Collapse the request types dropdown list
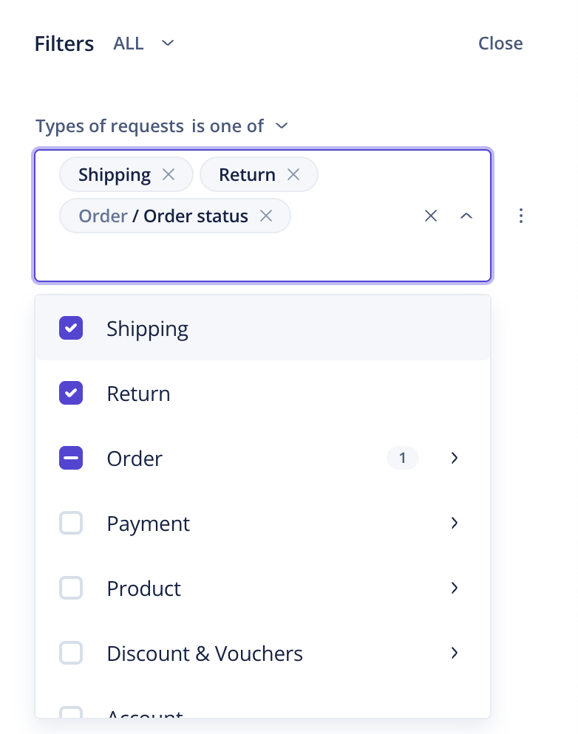This screenshot has width=578, height=734. point(466,216)
